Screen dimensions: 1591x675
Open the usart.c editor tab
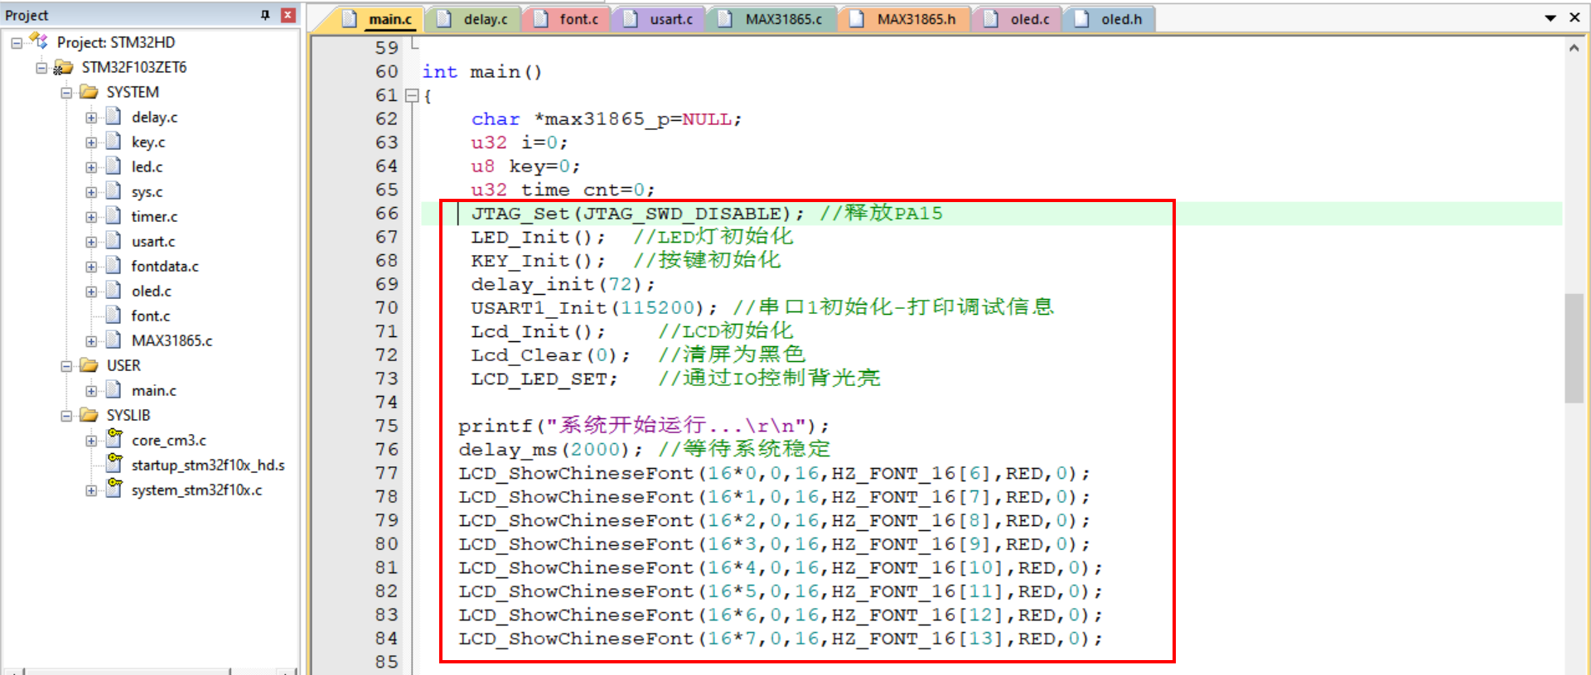pos(670,19)
